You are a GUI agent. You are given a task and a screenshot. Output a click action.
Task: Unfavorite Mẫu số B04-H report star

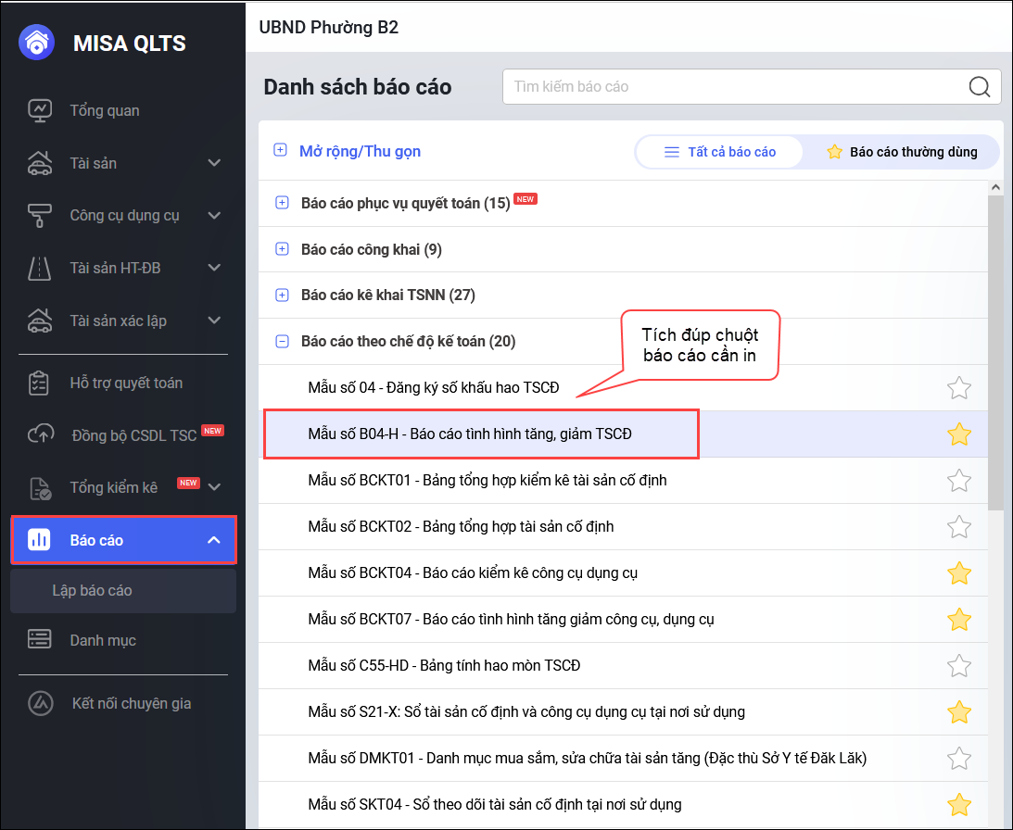958,434
